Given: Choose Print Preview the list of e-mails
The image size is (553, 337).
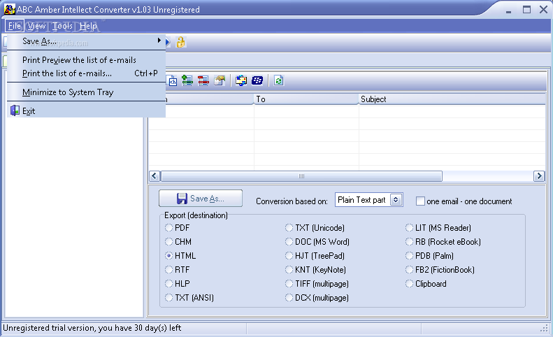Looking at the screenshot, I should (86, 60).
